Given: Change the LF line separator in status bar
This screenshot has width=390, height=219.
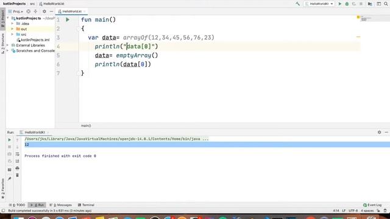Looking at the screenshot, I should click(344, 210).
